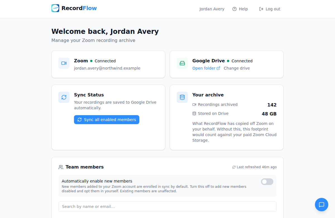Click the Last refreshed 46m ago indicator
The image size is (335, 218).
tap(254, 167)
